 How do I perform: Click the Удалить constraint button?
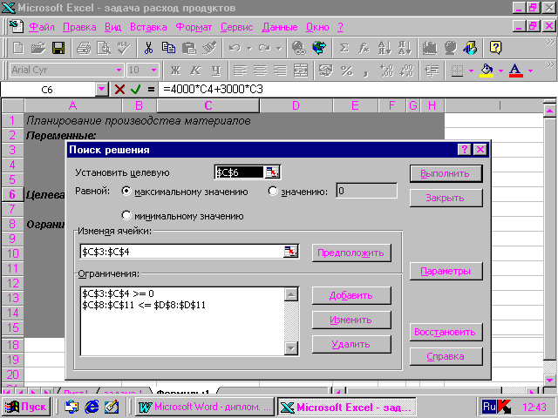click(x=351, y=344)
